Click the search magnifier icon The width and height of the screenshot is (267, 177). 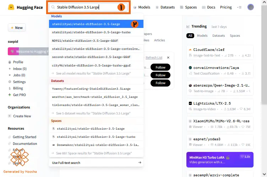(53, 7)
